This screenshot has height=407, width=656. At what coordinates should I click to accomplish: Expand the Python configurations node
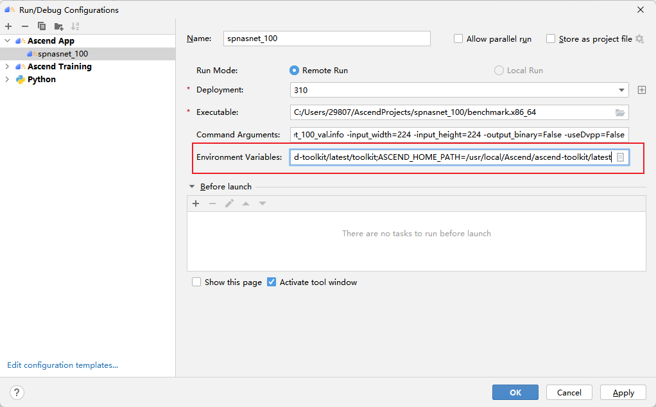[x=7, y=79]
